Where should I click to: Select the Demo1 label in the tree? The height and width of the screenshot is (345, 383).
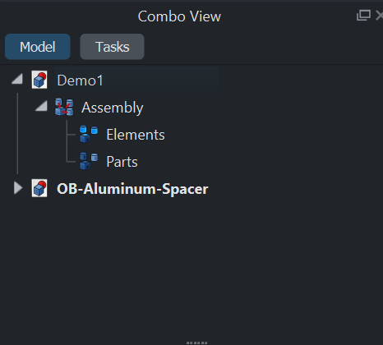point(80,80)
